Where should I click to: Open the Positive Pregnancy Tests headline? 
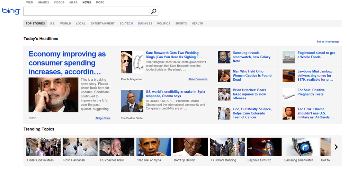point(311,92)
